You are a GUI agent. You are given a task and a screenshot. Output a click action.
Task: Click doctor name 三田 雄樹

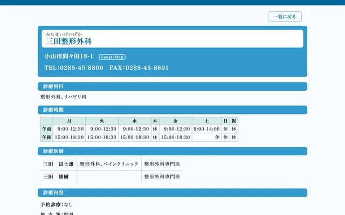click(x=56, y=177)
